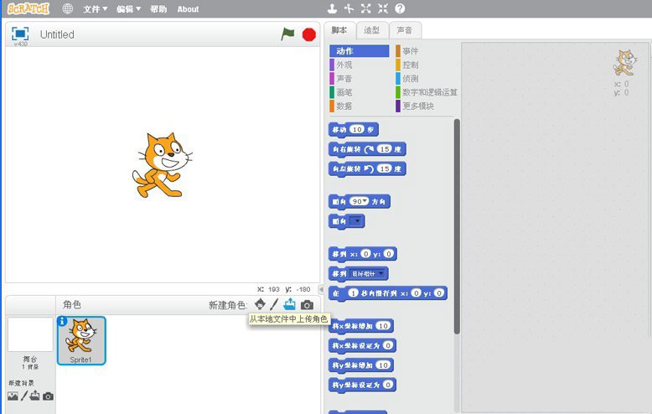Viewport: 652px width, 414px height.
Task: Collapse the stage using the small triangle
Action: coord(321,289)
